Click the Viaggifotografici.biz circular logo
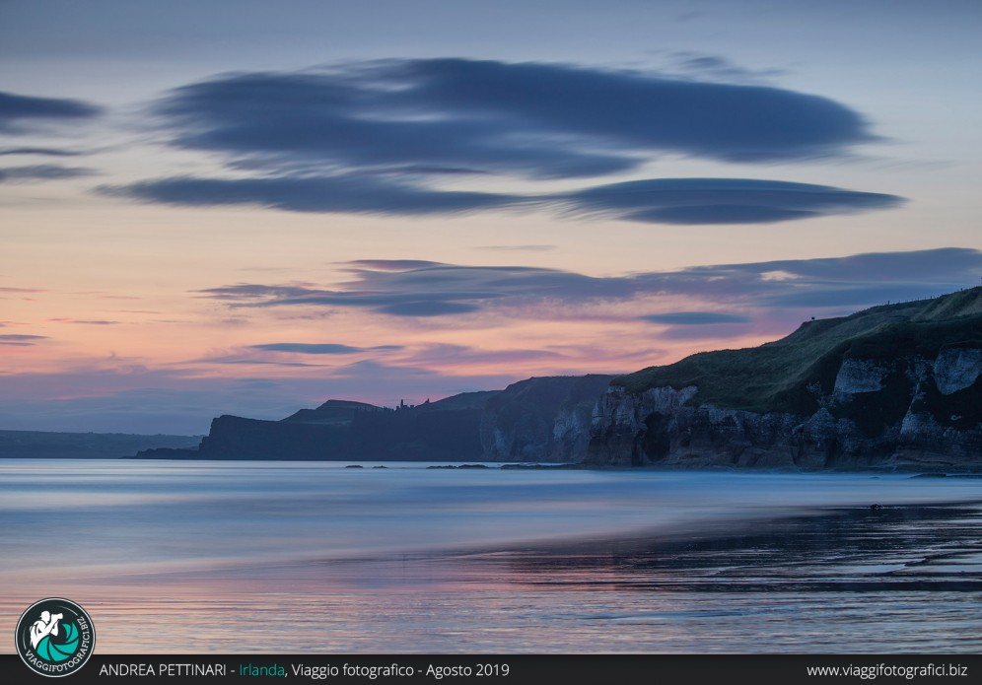This screenshot has height=685, width=982. coord(55,638)
